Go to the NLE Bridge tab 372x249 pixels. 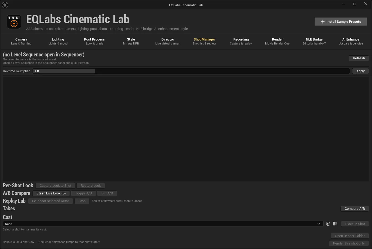point(314,41)
